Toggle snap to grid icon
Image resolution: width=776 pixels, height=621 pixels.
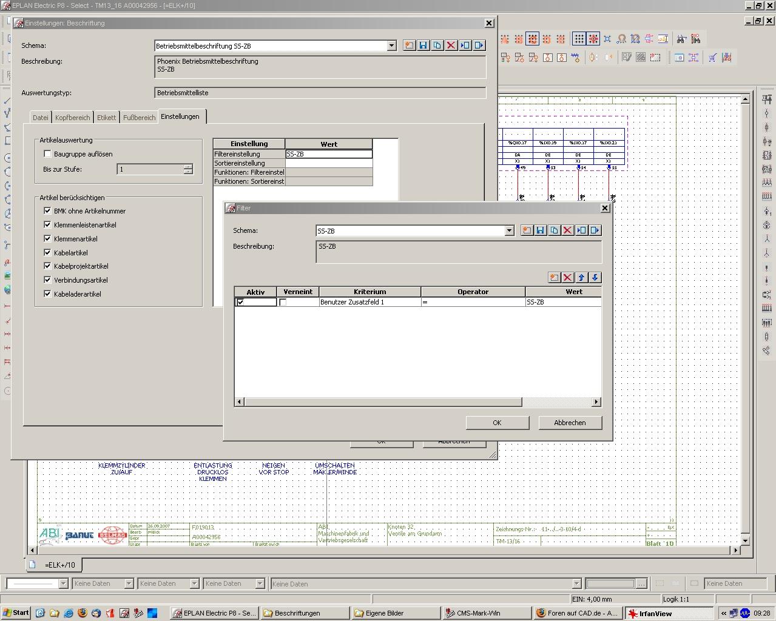[x=593, y=39]
